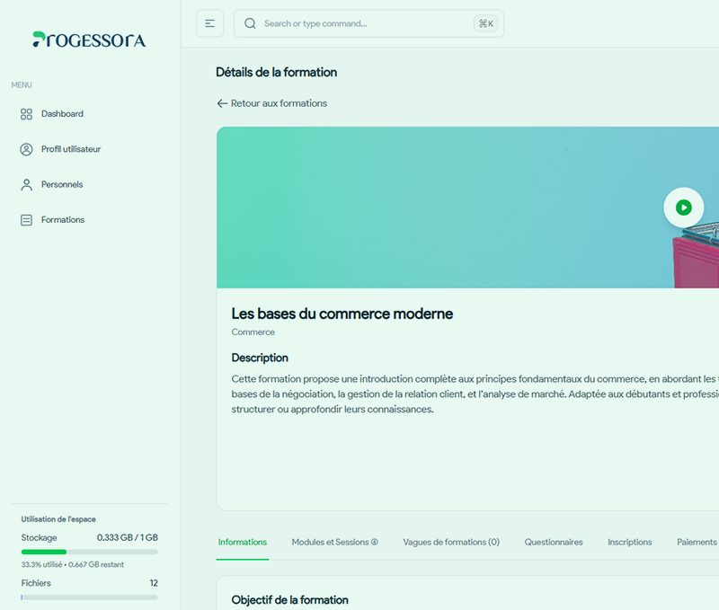
Task: Switch to the Informations tab
Action: pos(243,543)
